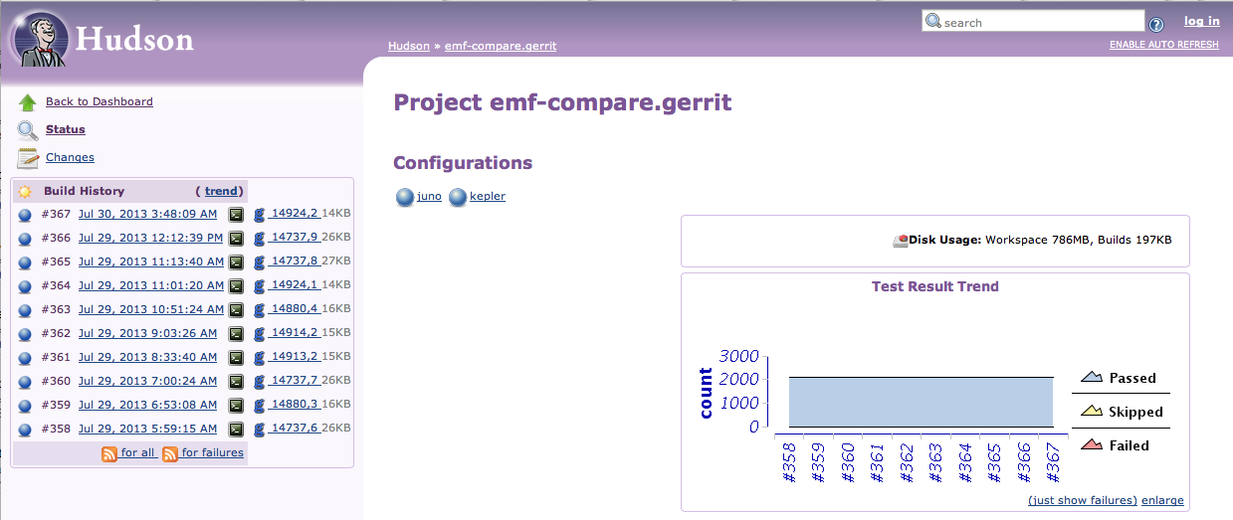The image size is (1233, 520).
Task: Open build Jul 29, 2013 11:13:40 AM
Action: point(151,261)
